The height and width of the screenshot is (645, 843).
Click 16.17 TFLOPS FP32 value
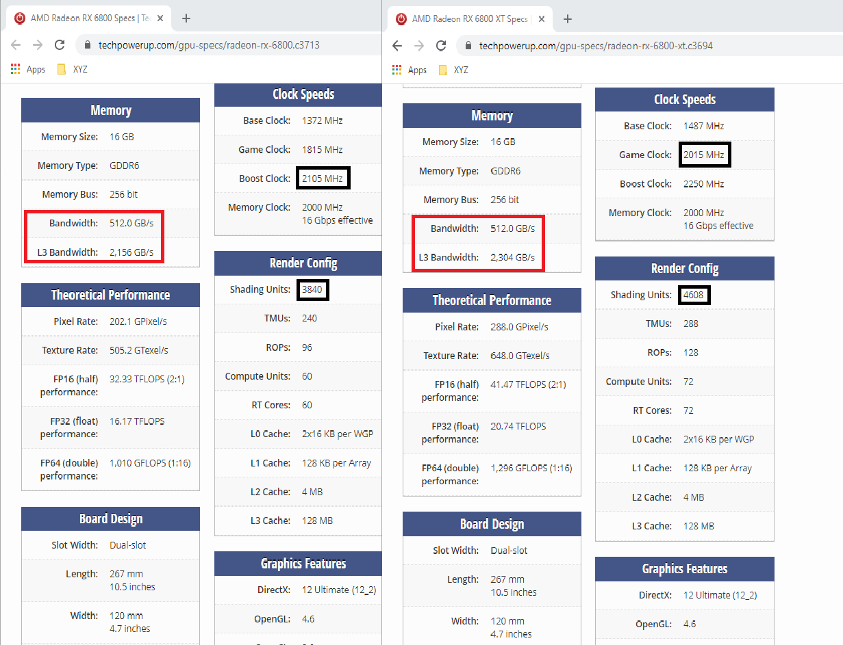click(x=137, y=421)
